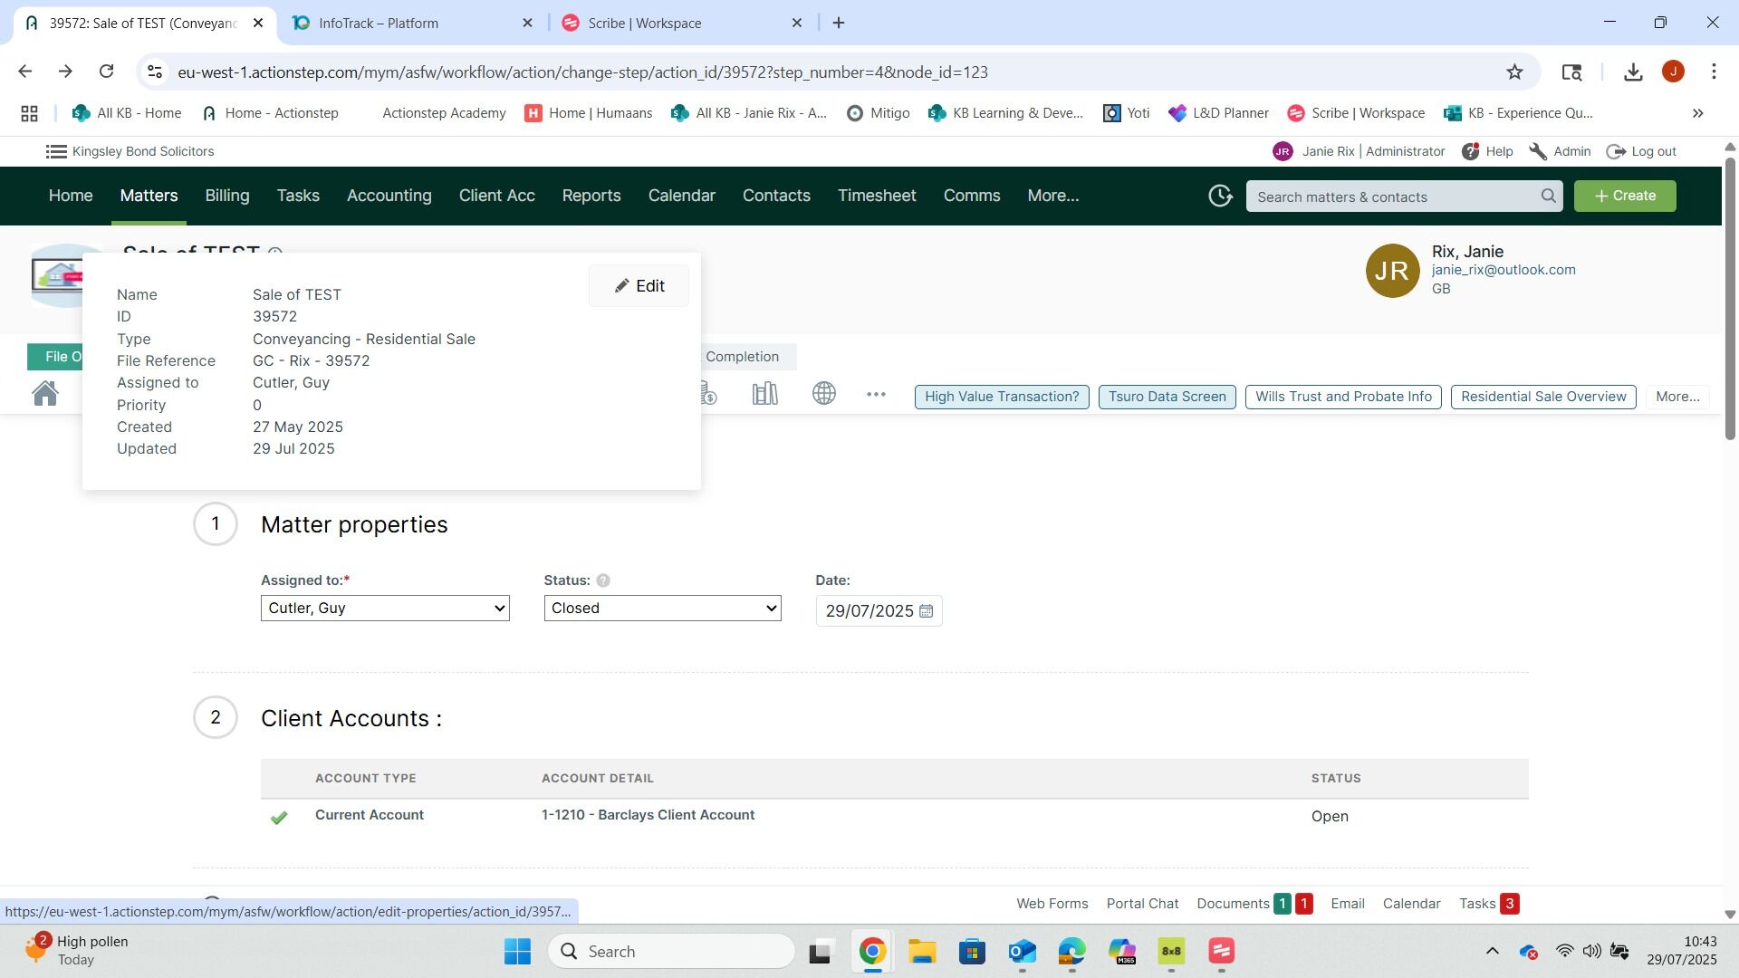This screenshot has width=1739, height=978.
Task: Expand the Assigned to dropdown
Action: click(x=385, y=609)
